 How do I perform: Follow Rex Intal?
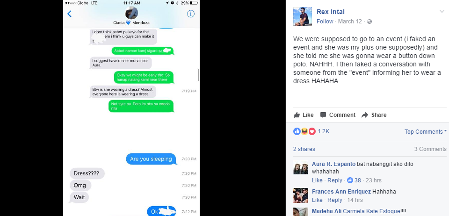tap(325, 22)
